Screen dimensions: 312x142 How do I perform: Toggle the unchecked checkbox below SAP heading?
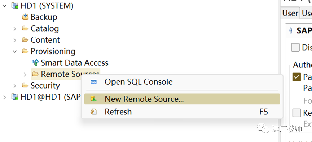tap(295, 47)
